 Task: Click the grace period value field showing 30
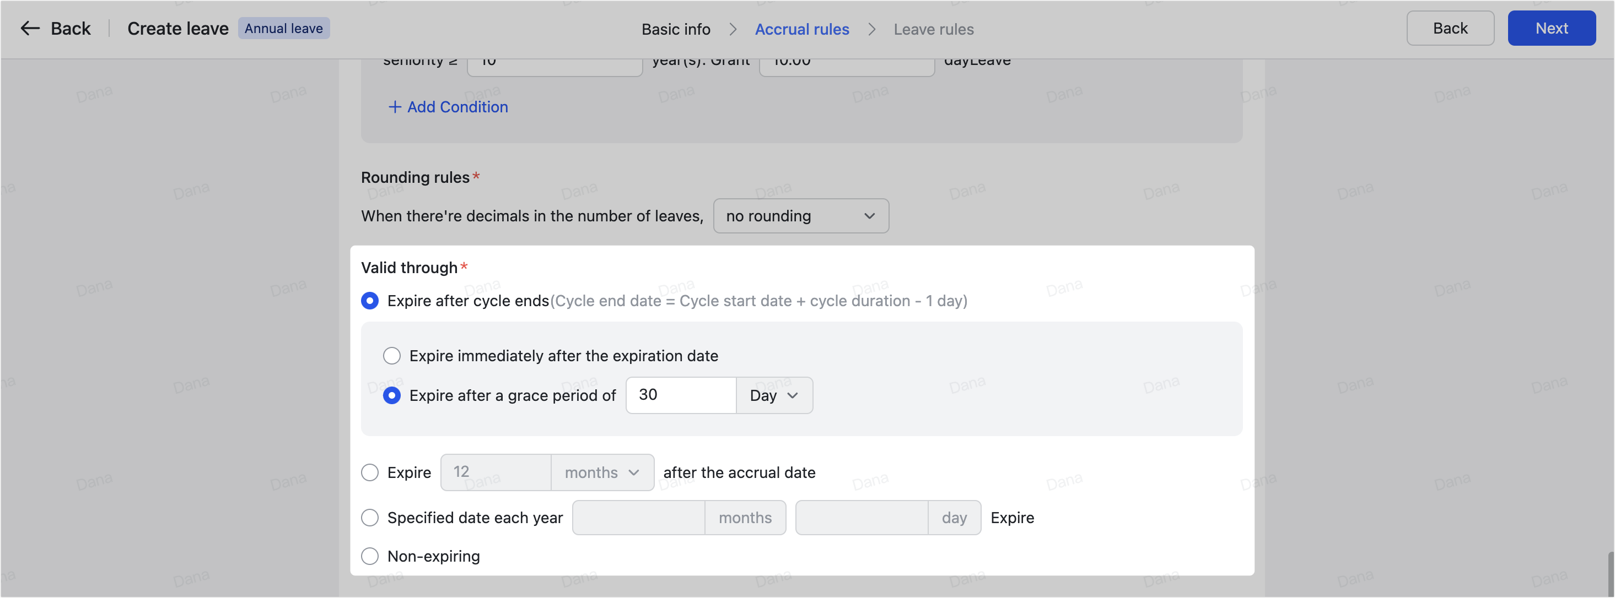pos(680,395)
